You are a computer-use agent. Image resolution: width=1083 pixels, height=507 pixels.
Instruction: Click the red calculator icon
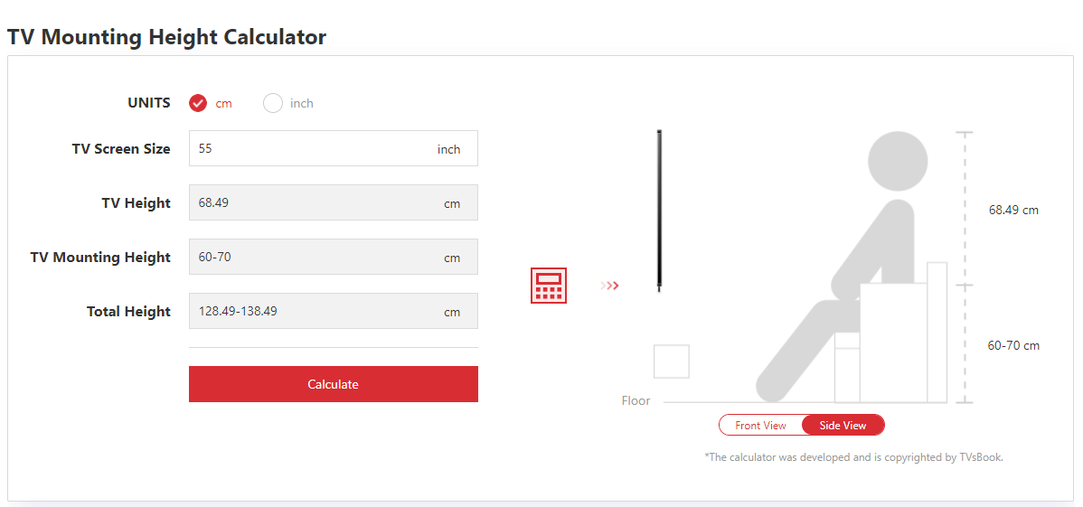[549, 286]
